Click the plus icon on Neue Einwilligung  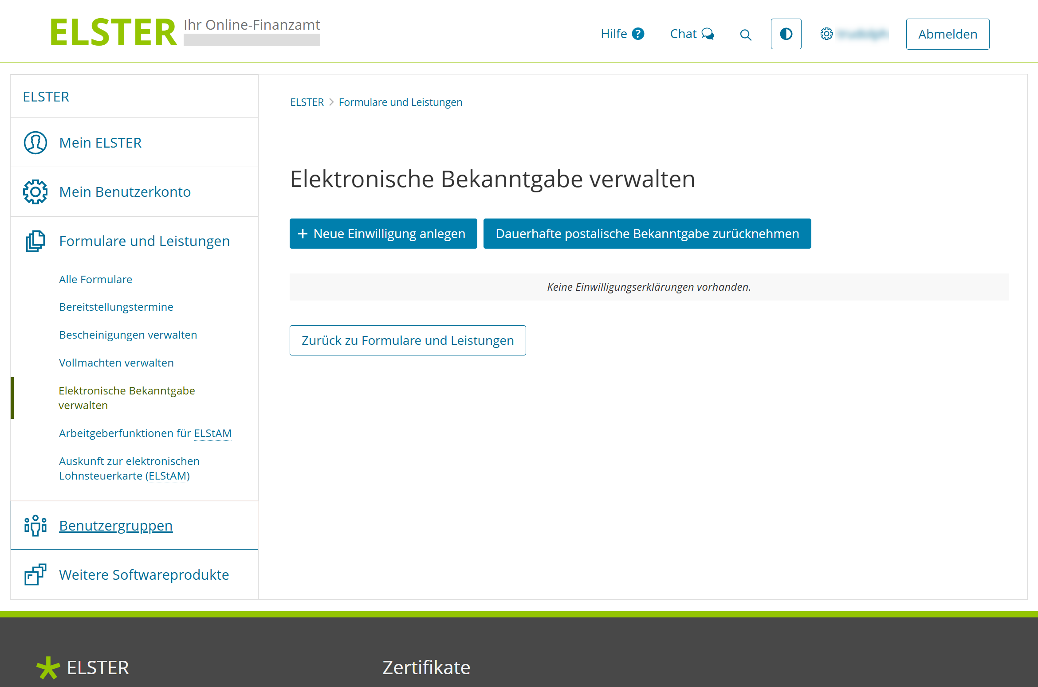303,234
